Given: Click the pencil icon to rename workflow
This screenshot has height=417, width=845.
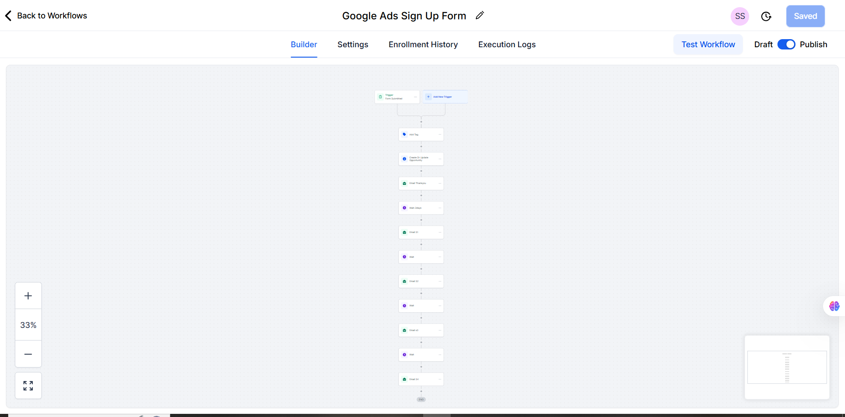Looking at the screenshot, I should coord(480,16).
